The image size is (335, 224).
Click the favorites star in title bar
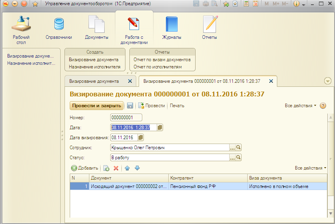click(35, 4)
